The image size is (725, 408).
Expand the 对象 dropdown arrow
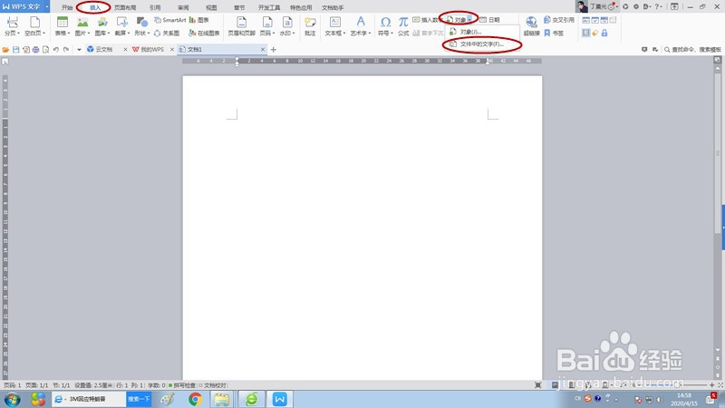click(x=469, y=19)
